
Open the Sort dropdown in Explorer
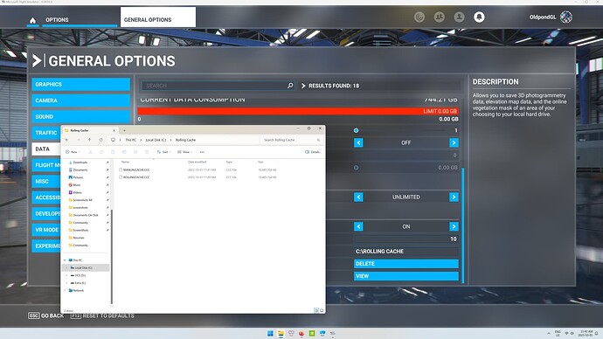[x=163, y=152]
